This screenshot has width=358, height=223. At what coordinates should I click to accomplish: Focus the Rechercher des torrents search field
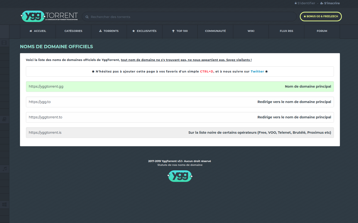point(190,17)
